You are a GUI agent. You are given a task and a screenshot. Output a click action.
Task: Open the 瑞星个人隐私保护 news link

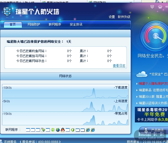coord(153,84)
